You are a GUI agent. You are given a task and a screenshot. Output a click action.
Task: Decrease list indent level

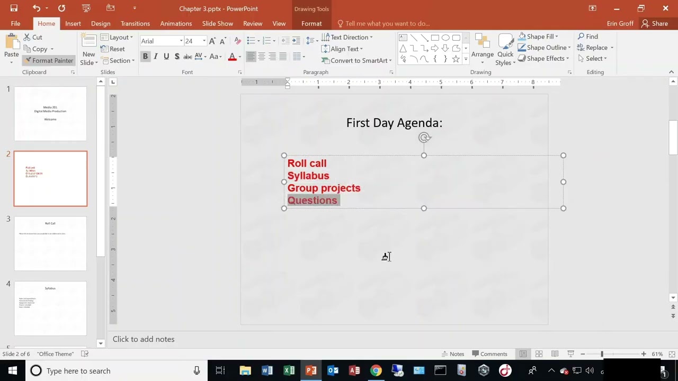(x=286, y=41)
